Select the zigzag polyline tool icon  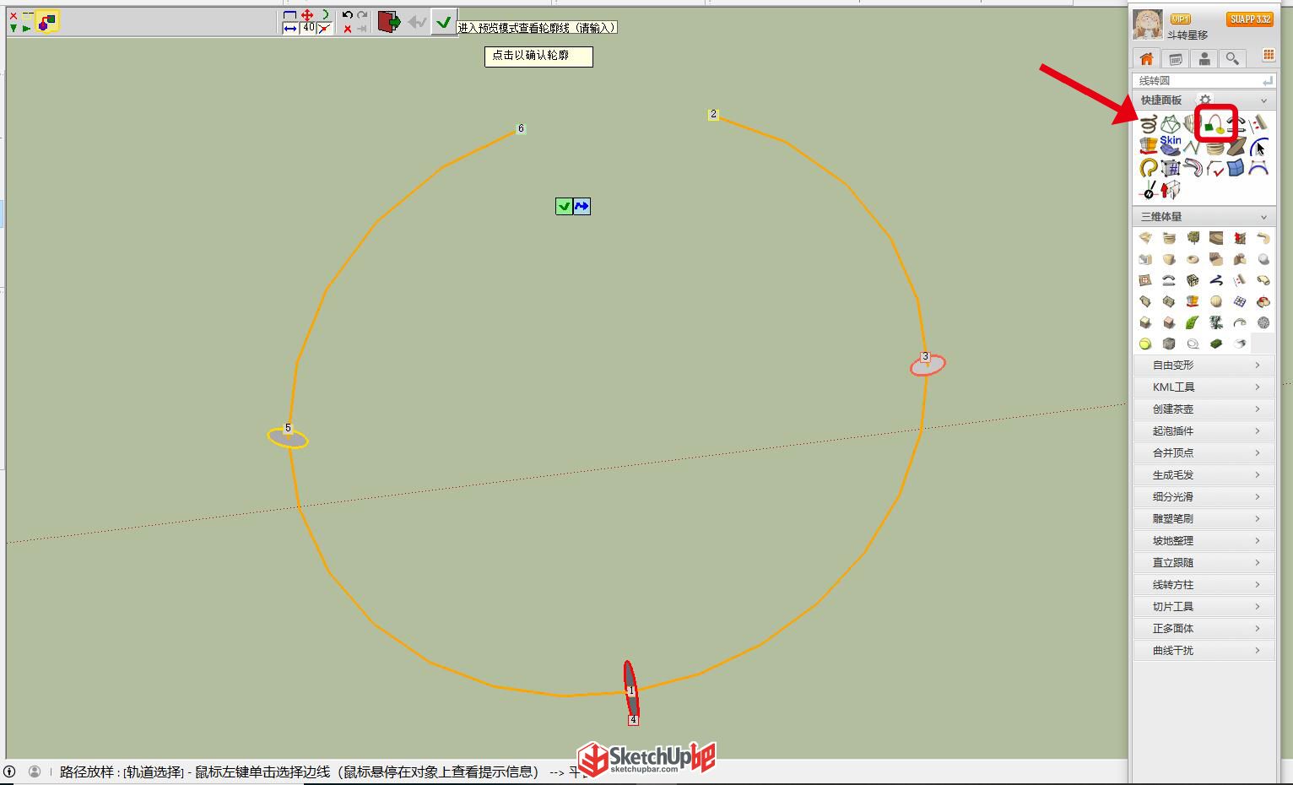pyautogui.click(x=1191, y=147)
